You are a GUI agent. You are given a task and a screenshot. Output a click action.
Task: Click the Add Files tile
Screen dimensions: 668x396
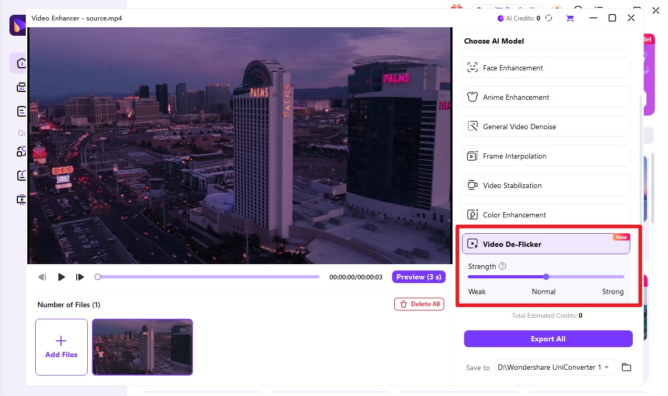point(61,347)
